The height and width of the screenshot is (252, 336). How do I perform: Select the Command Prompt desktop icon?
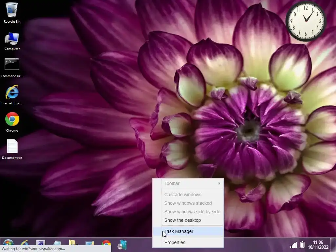coord(12,68)
